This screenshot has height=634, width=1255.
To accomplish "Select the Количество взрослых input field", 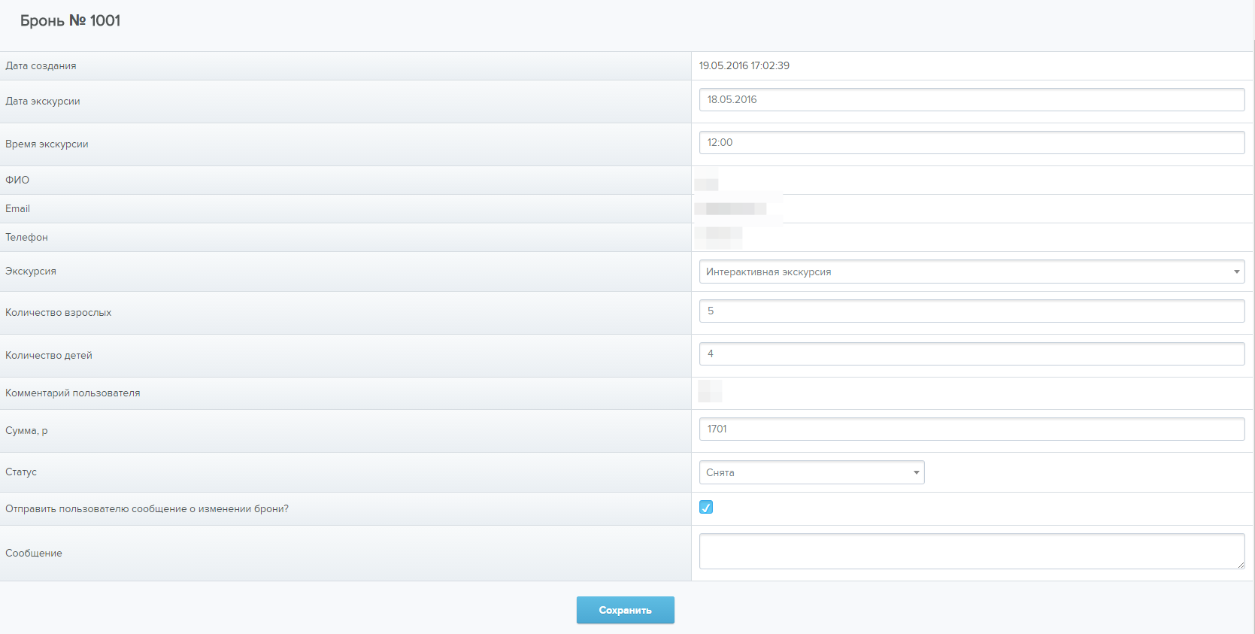I will (971, 311).
